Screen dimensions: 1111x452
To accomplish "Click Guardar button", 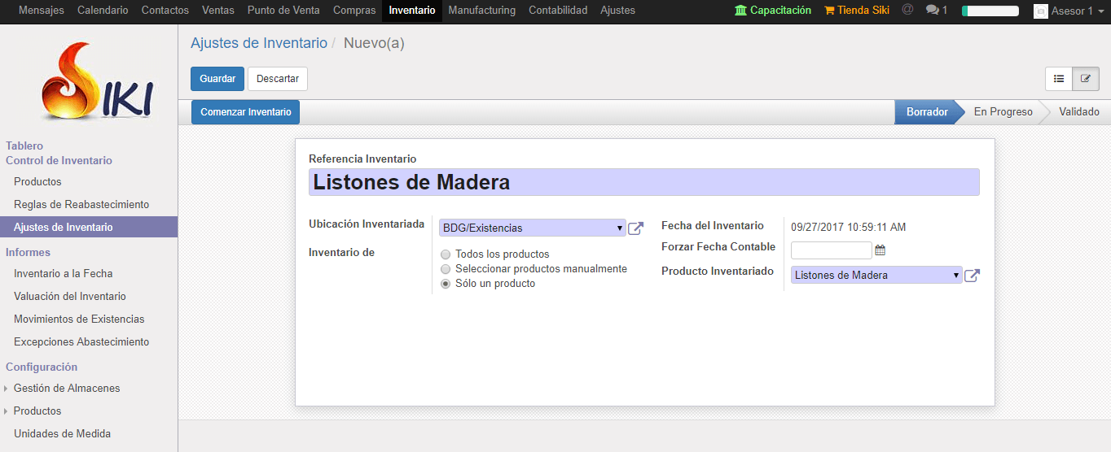I will coord(217,79).
